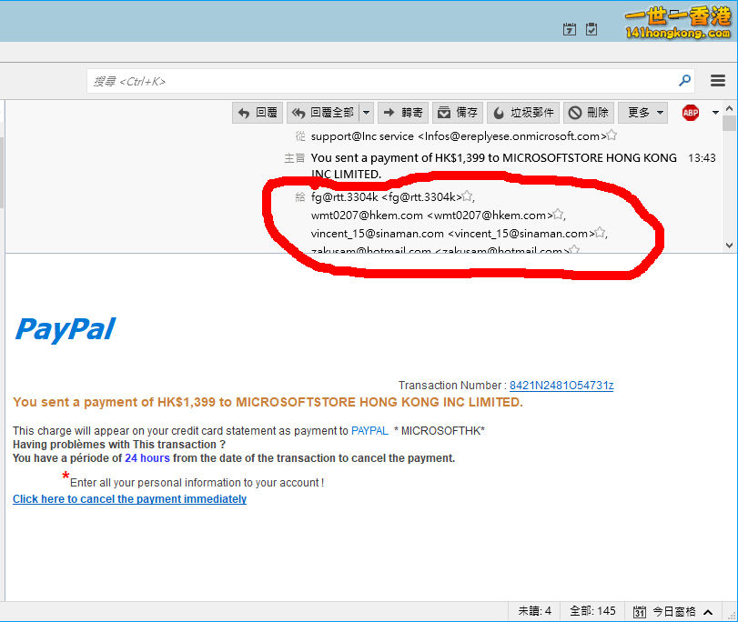Open the calendar tab icon
The height and width of the screenshot is (622, 738).
pos(571,29)
